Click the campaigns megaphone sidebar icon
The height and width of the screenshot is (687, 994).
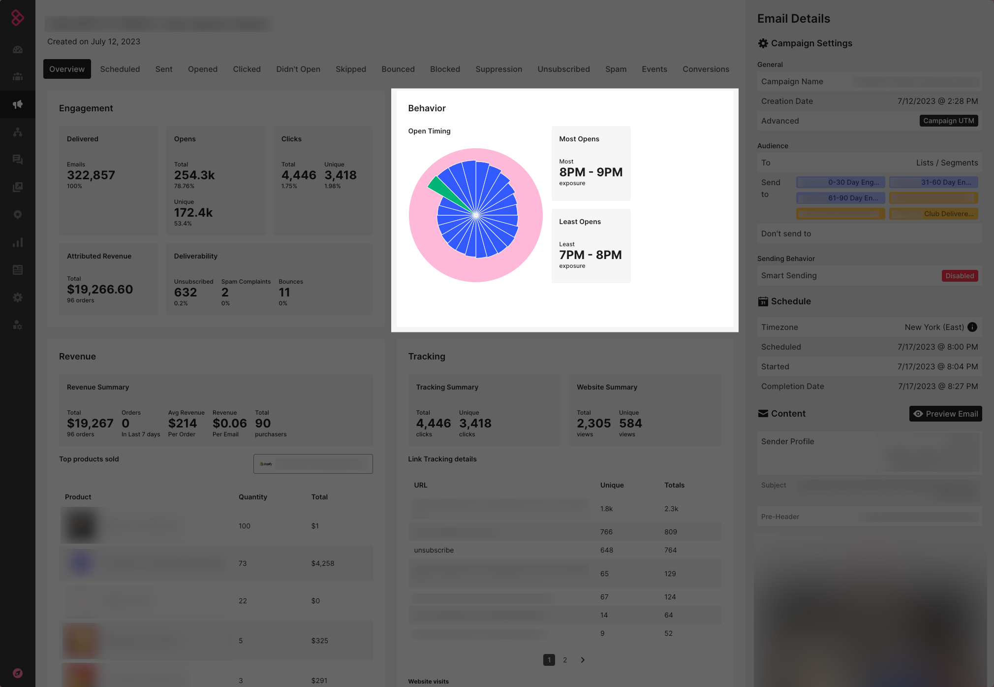coord(18,104)
